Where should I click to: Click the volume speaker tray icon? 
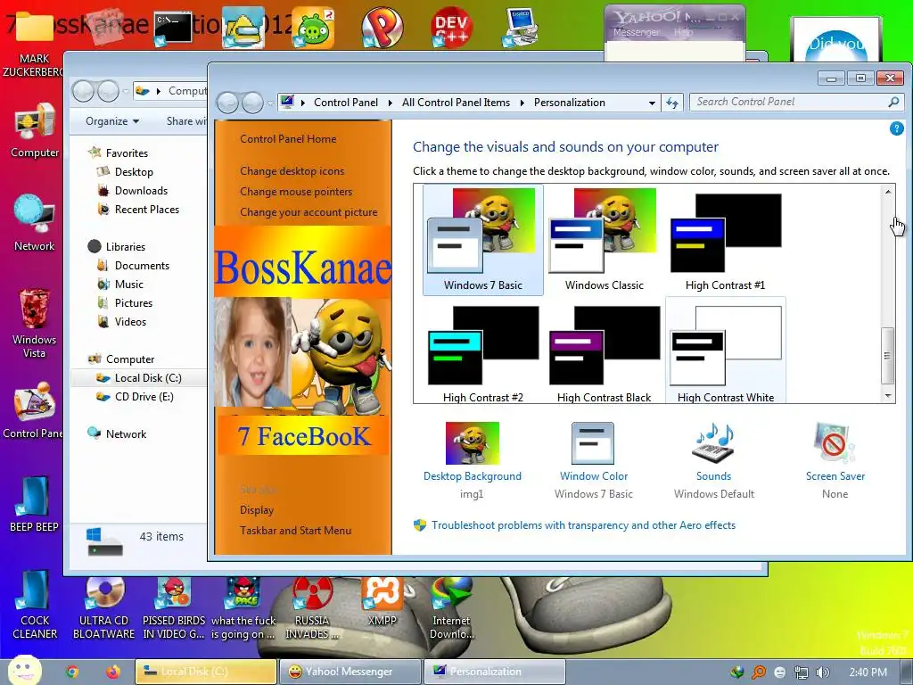822,673
